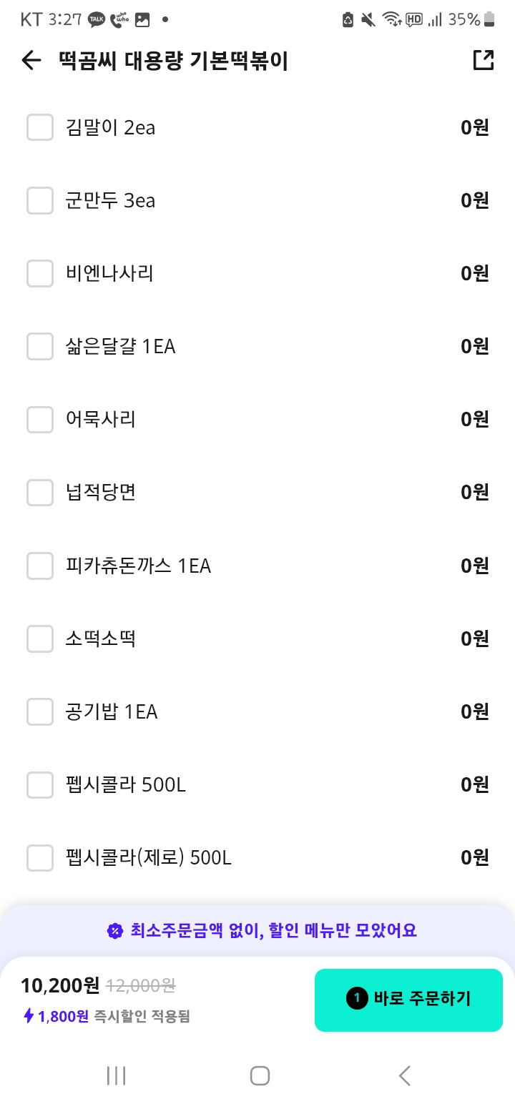Check 피카츄돈까스 1EA option
Viewport: 515px width, 1104px height.
pos(40,566)
